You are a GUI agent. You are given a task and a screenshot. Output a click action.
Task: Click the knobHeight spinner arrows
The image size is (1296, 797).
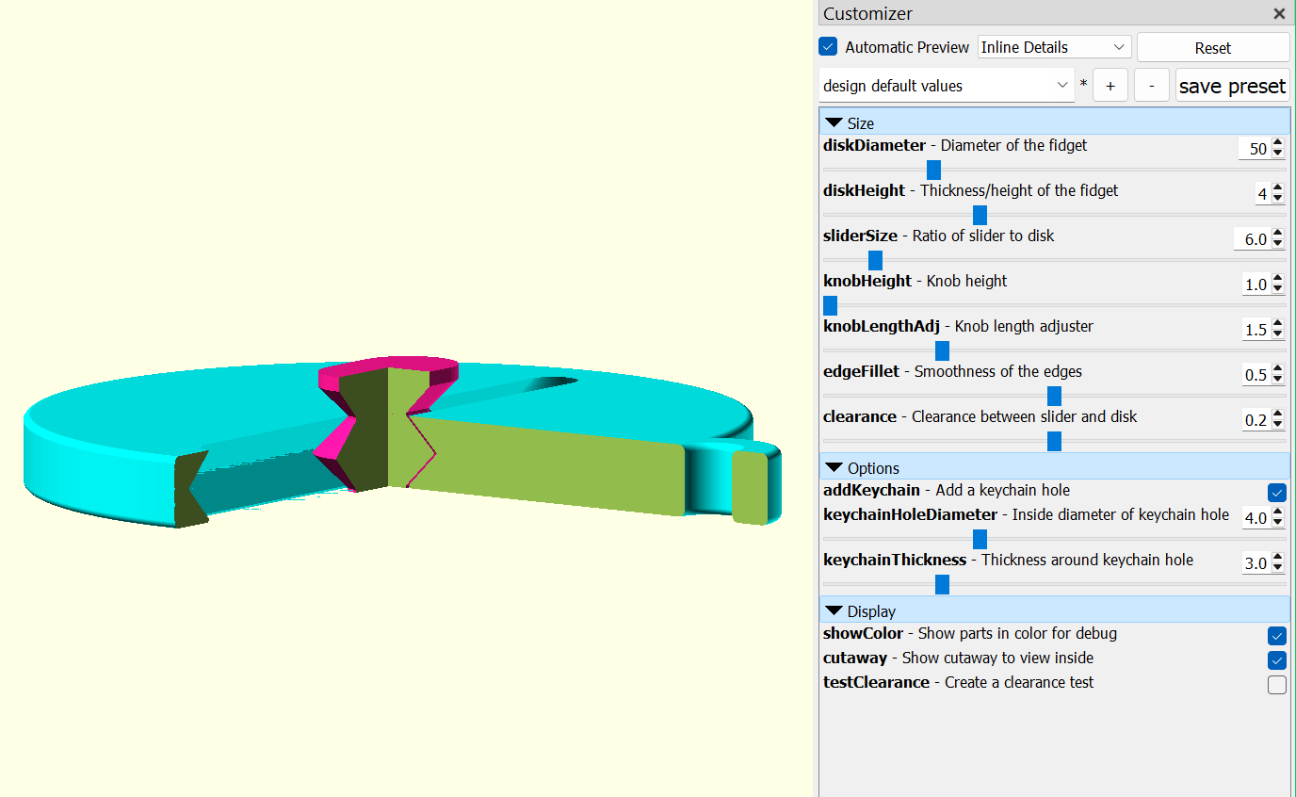pyautogui.click(x=1278, y=285)
